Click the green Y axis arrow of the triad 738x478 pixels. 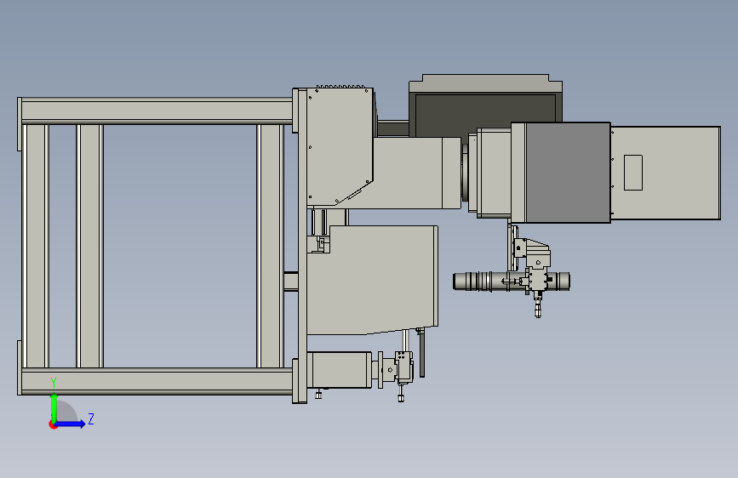[x=54, y=408]
